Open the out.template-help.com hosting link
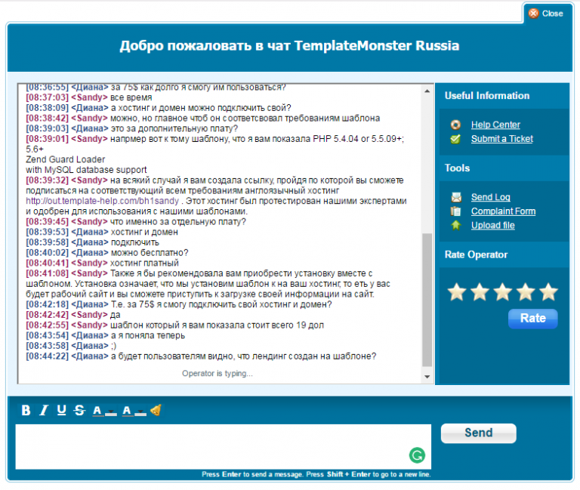Viewport: 580px width, 490px height. point(102,201)
